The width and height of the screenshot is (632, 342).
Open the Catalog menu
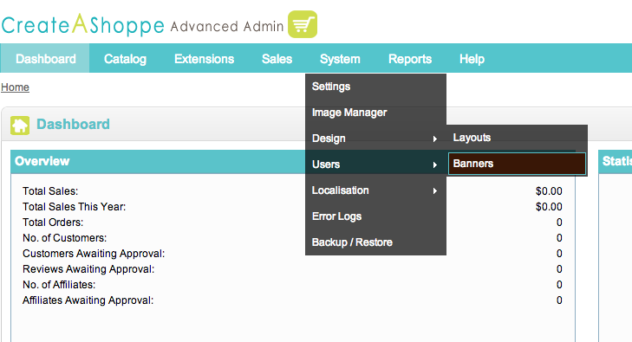pos(125,59)
